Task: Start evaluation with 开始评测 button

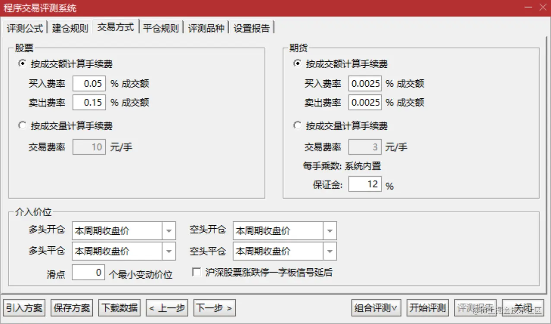Action: click(x=427, y=308)
